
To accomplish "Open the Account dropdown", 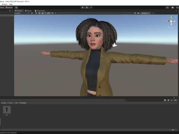I will click(x=178, y=7).
